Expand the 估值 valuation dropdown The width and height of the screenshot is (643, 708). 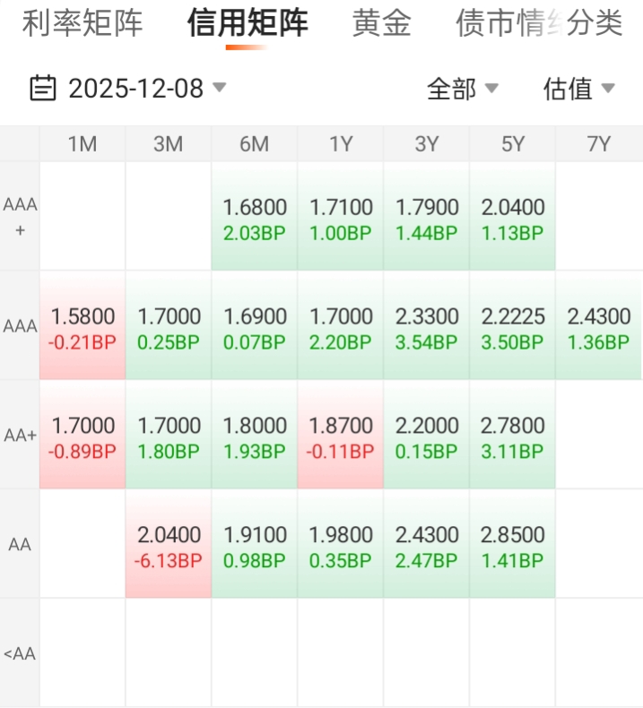click(x=578, y=88)
